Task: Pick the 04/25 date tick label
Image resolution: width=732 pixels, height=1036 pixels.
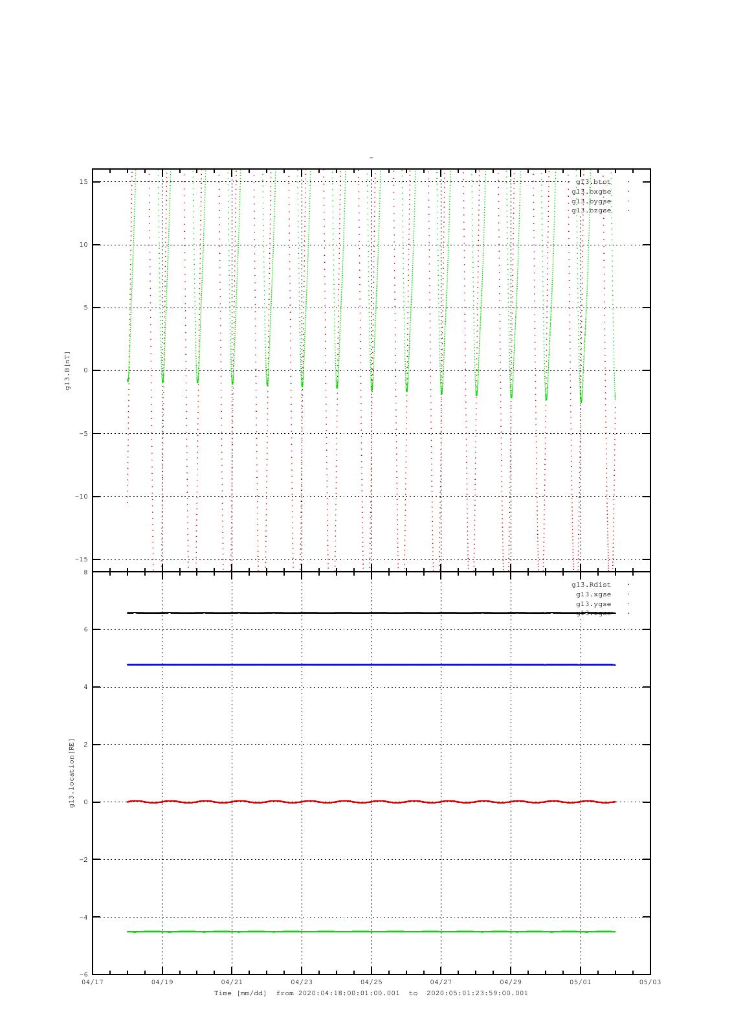Action: pos(371,982)
